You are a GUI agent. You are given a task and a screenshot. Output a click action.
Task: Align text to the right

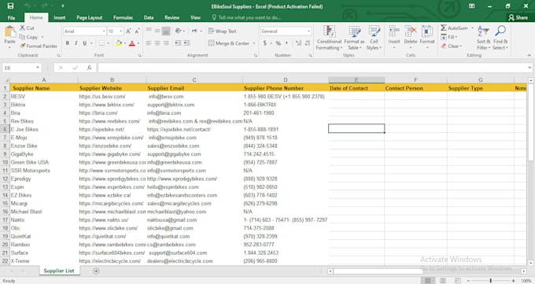pos(166,43)
